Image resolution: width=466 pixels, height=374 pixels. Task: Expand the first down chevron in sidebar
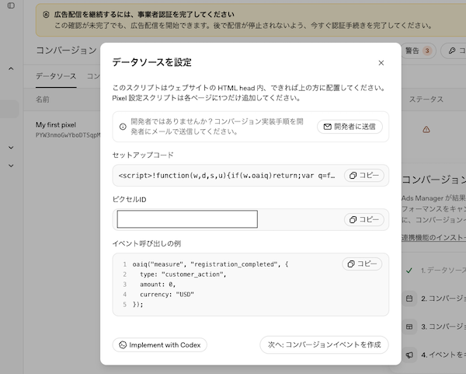[x=11, y=148]
